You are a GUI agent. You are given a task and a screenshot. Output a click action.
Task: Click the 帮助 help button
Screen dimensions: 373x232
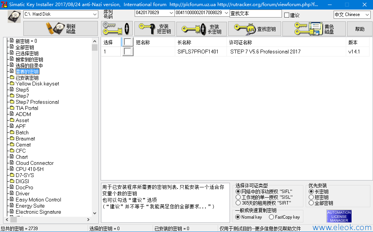point(360,29)
